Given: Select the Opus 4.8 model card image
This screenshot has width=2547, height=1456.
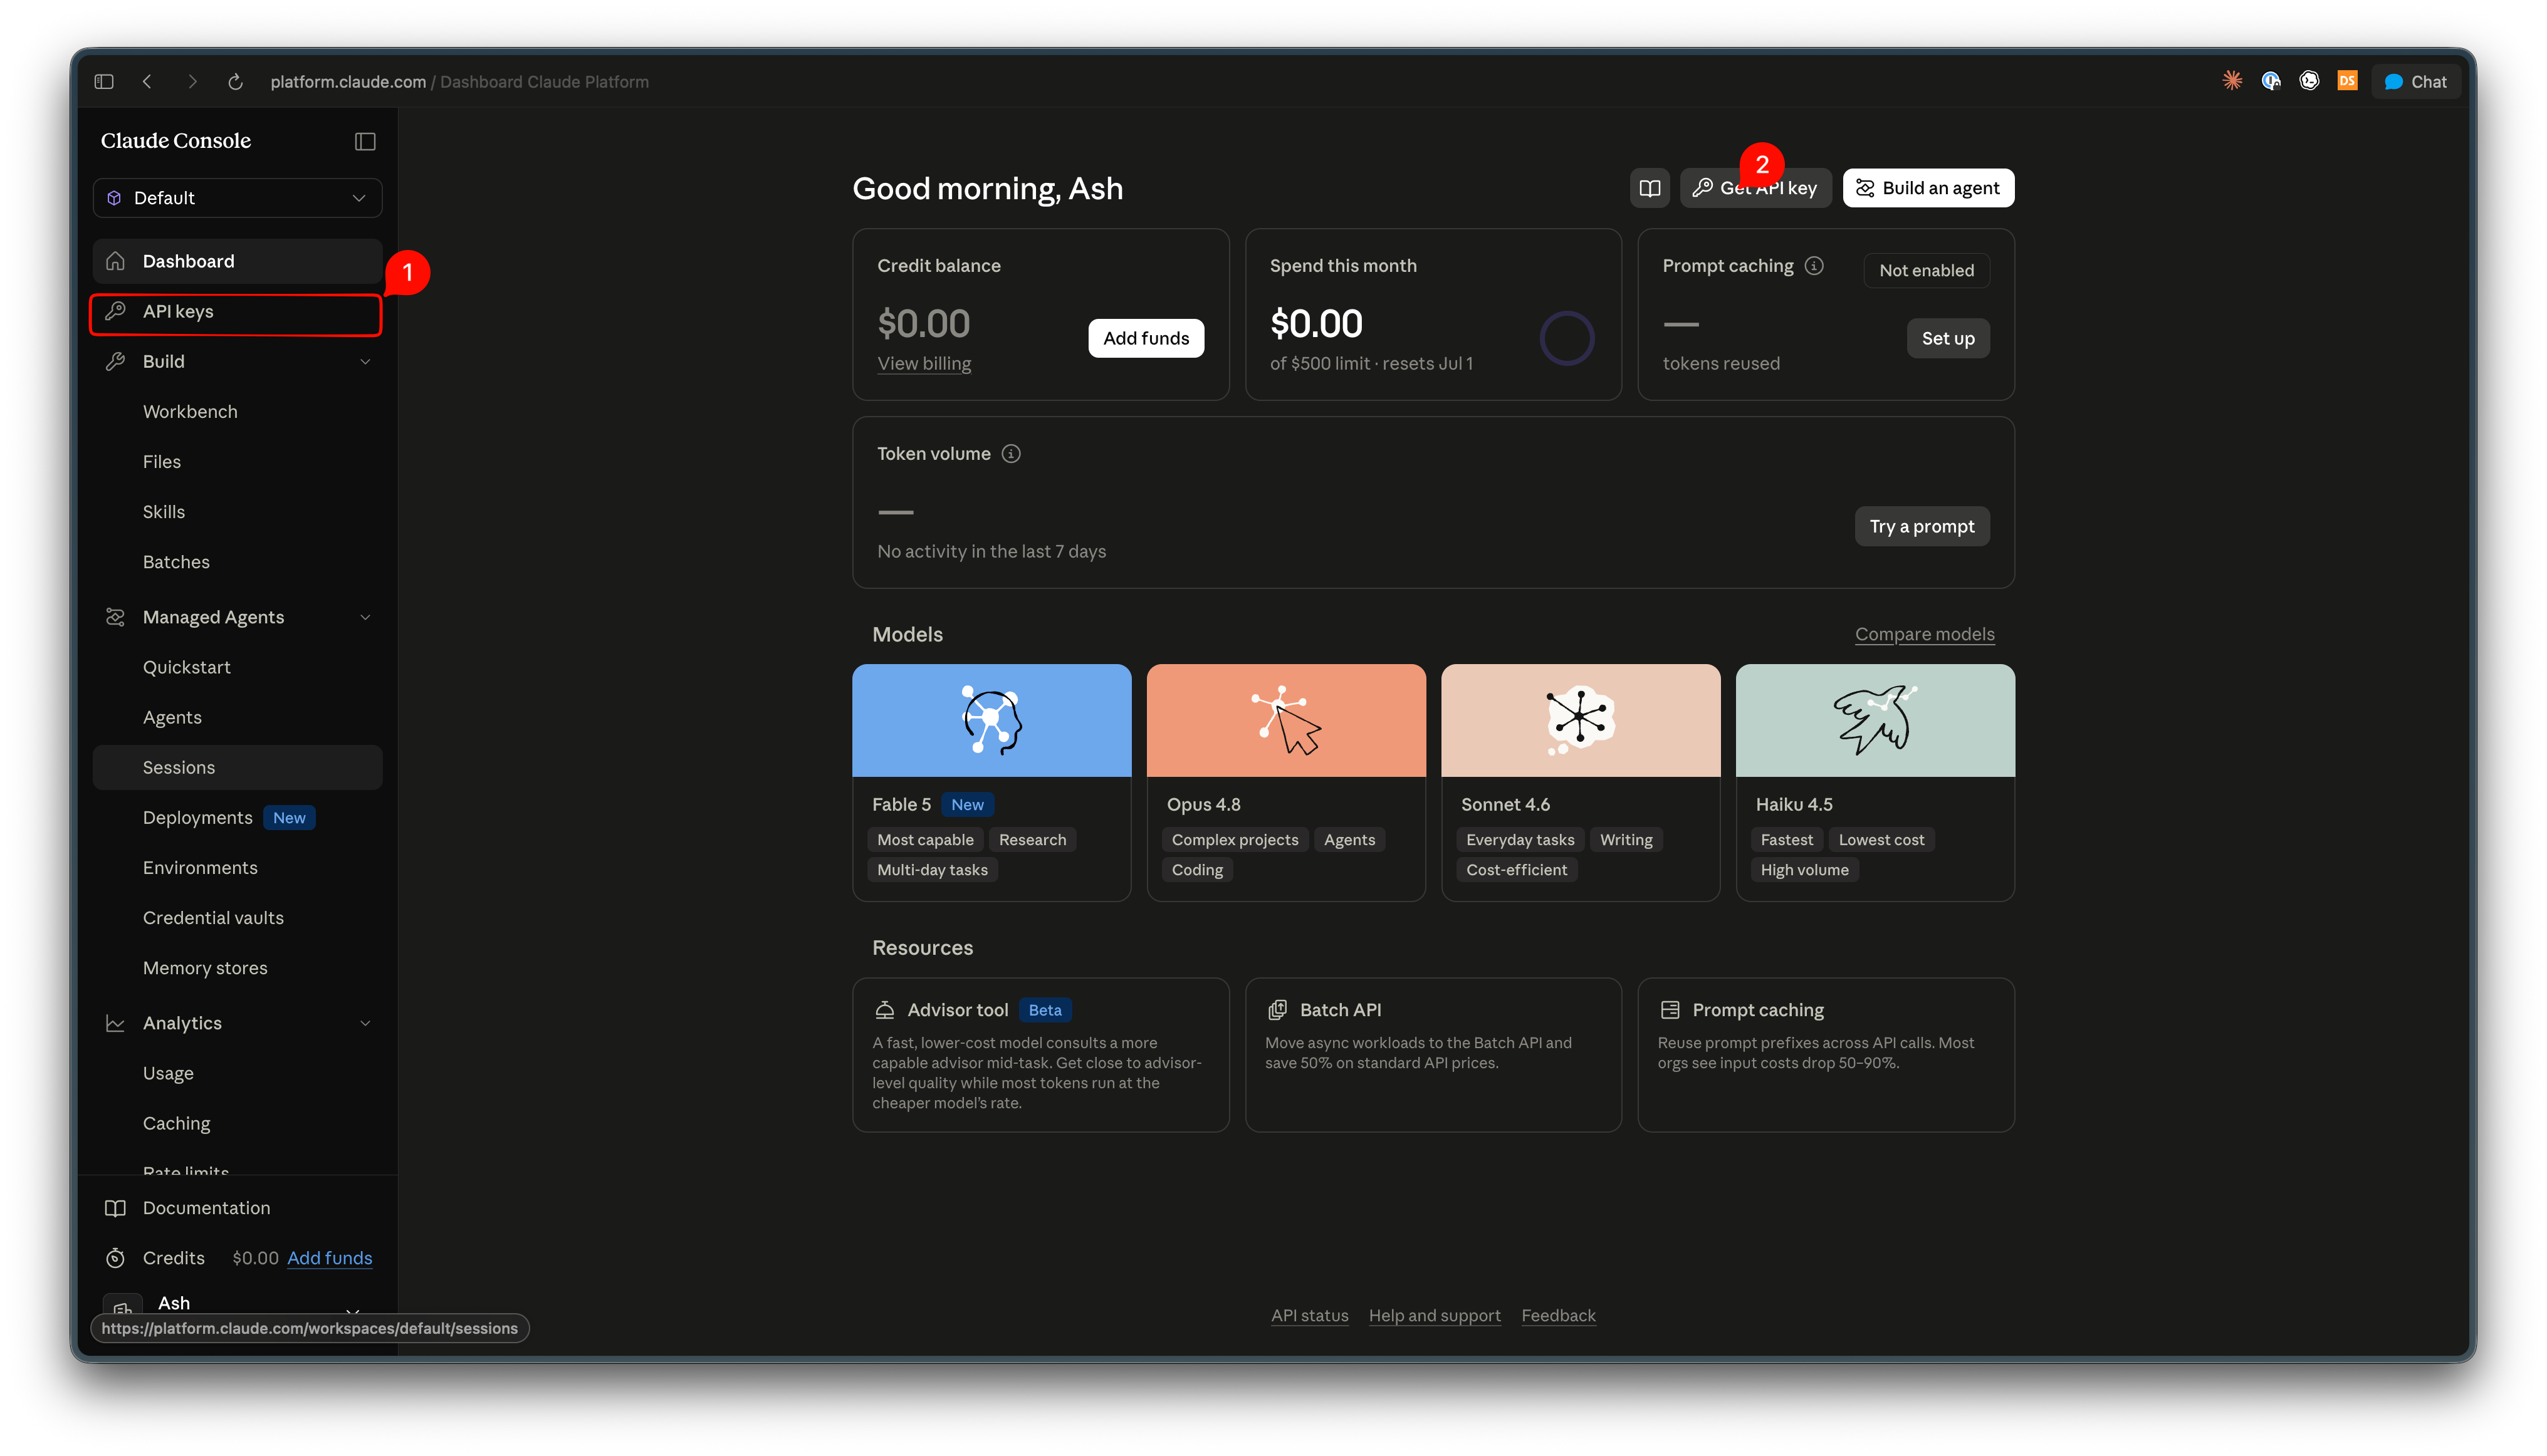Looking at the screenshot, I should [1285, 720].
